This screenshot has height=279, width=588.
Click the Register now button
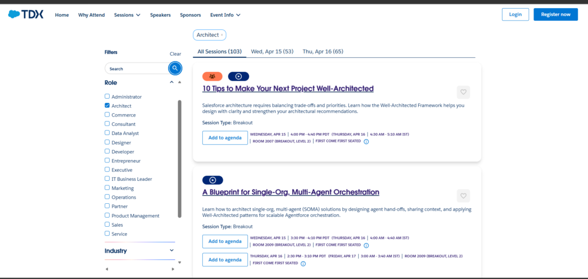(x=555, y=14)
